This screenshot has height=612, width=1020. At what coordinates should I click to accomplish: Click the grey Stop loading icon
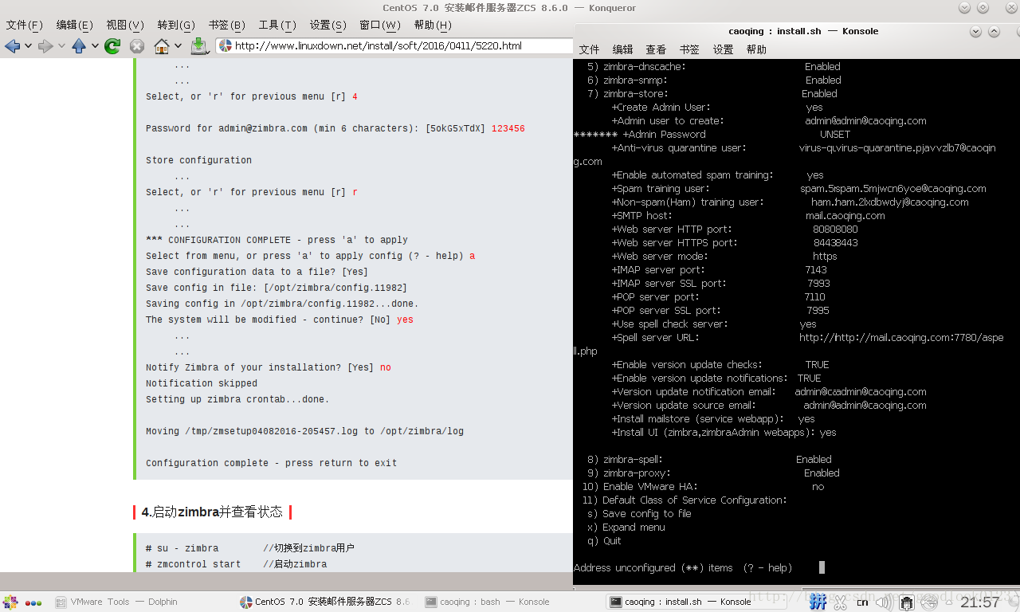137,46
